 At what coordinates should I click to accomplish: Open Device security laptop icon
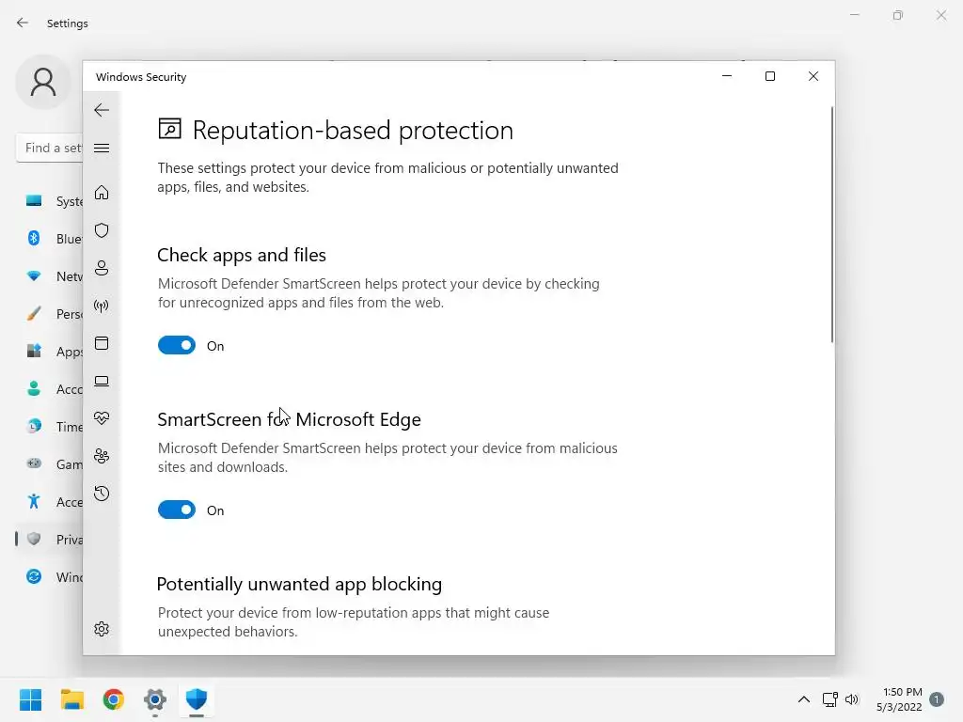click(102, 381)
